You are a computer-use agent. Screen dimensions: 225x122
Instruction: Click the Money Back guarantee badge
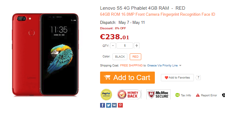click(129, 94)
